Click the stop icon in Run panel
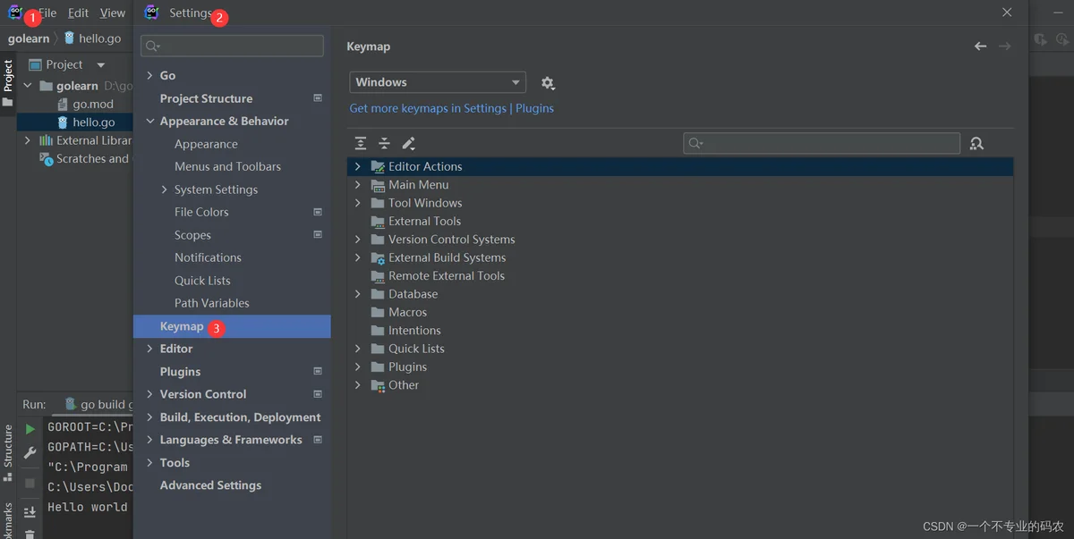 click(30, 483)
